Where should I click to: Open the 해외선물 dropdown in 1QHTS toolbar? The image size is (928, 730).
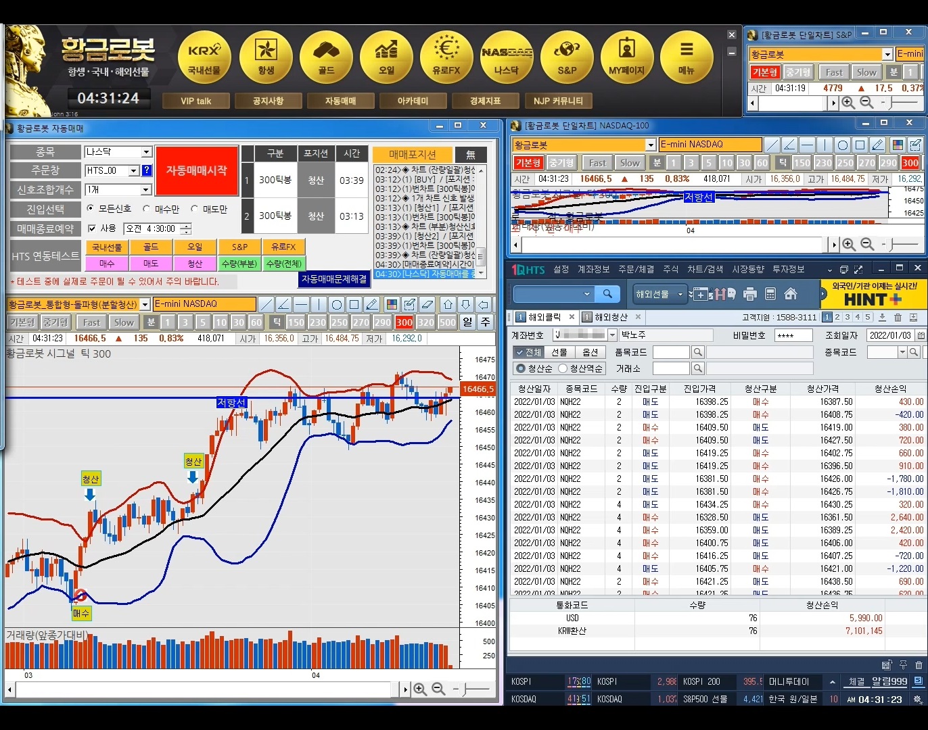pos(661,294)
